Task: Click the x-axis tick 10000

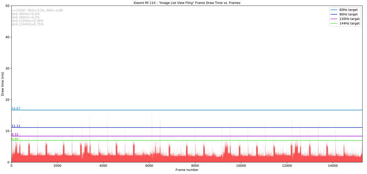Action: 241,165
